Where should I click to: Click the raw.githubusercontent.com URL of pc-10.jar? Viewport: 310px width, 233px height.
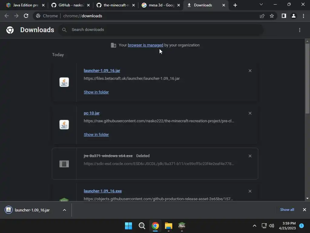[159, 121]
